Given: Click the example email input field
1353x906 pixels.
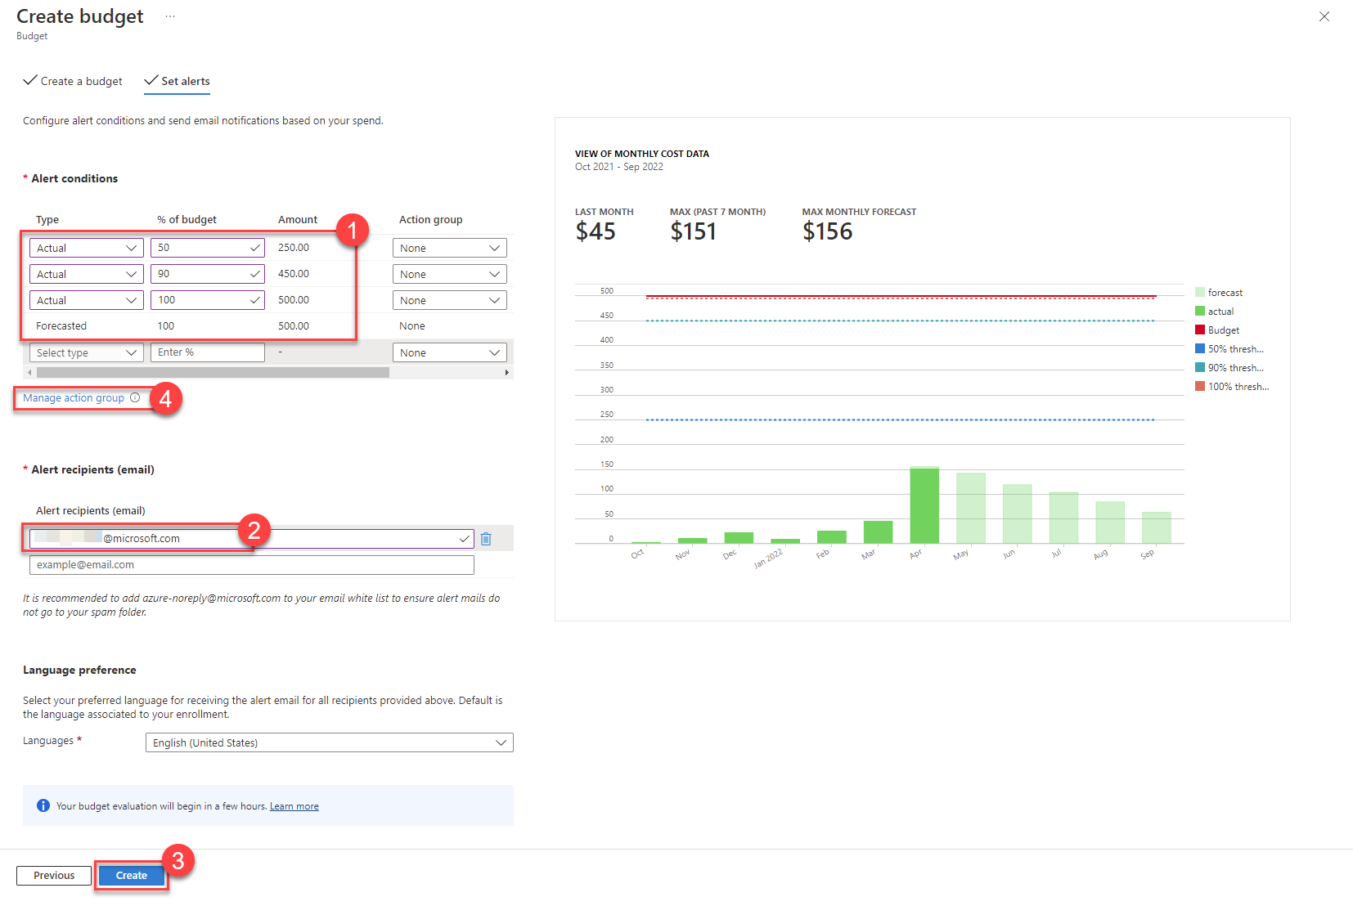Looking at the screenshot, I should tap(251, 564).
